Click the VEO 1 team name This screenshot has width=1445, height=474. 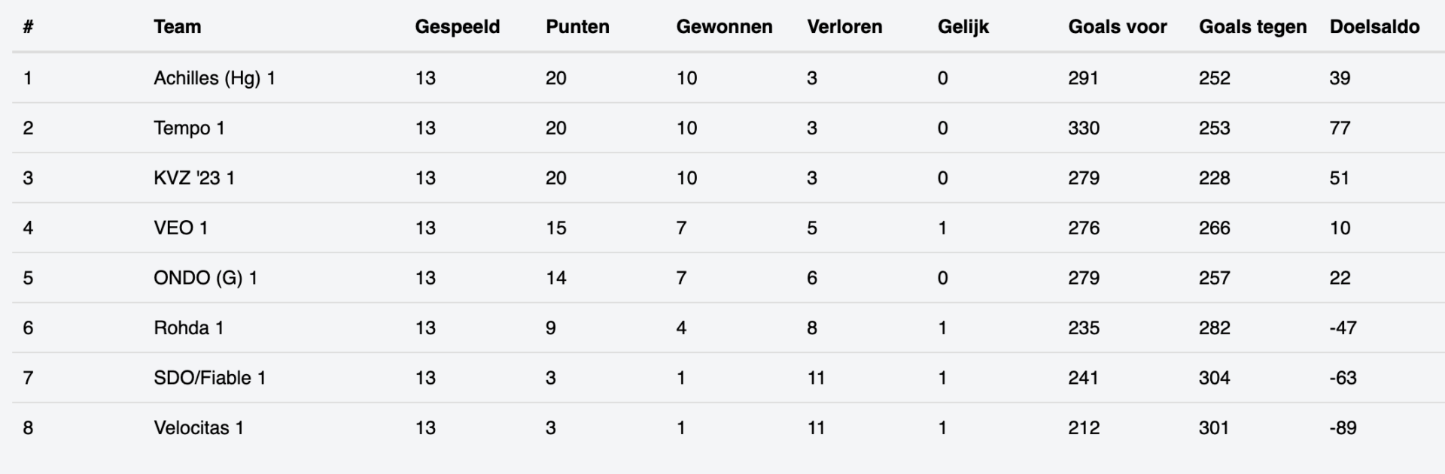pyautogui.click(x=181, y=228)
